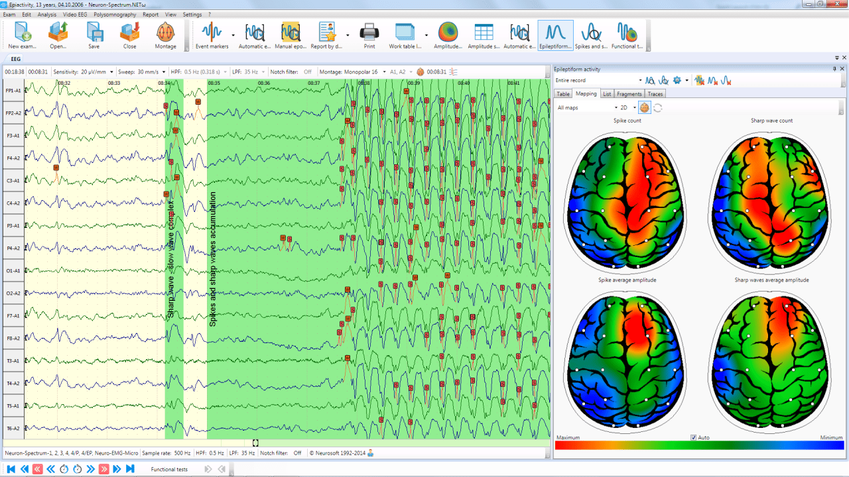The width and height of the screenshot is (849, 477).
Task: Click the Maximum-Minimum color scale bar
Action: [699, 446]
